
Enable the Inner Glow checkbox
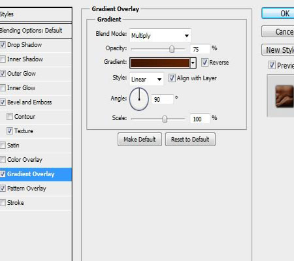(x=3, y=88)
